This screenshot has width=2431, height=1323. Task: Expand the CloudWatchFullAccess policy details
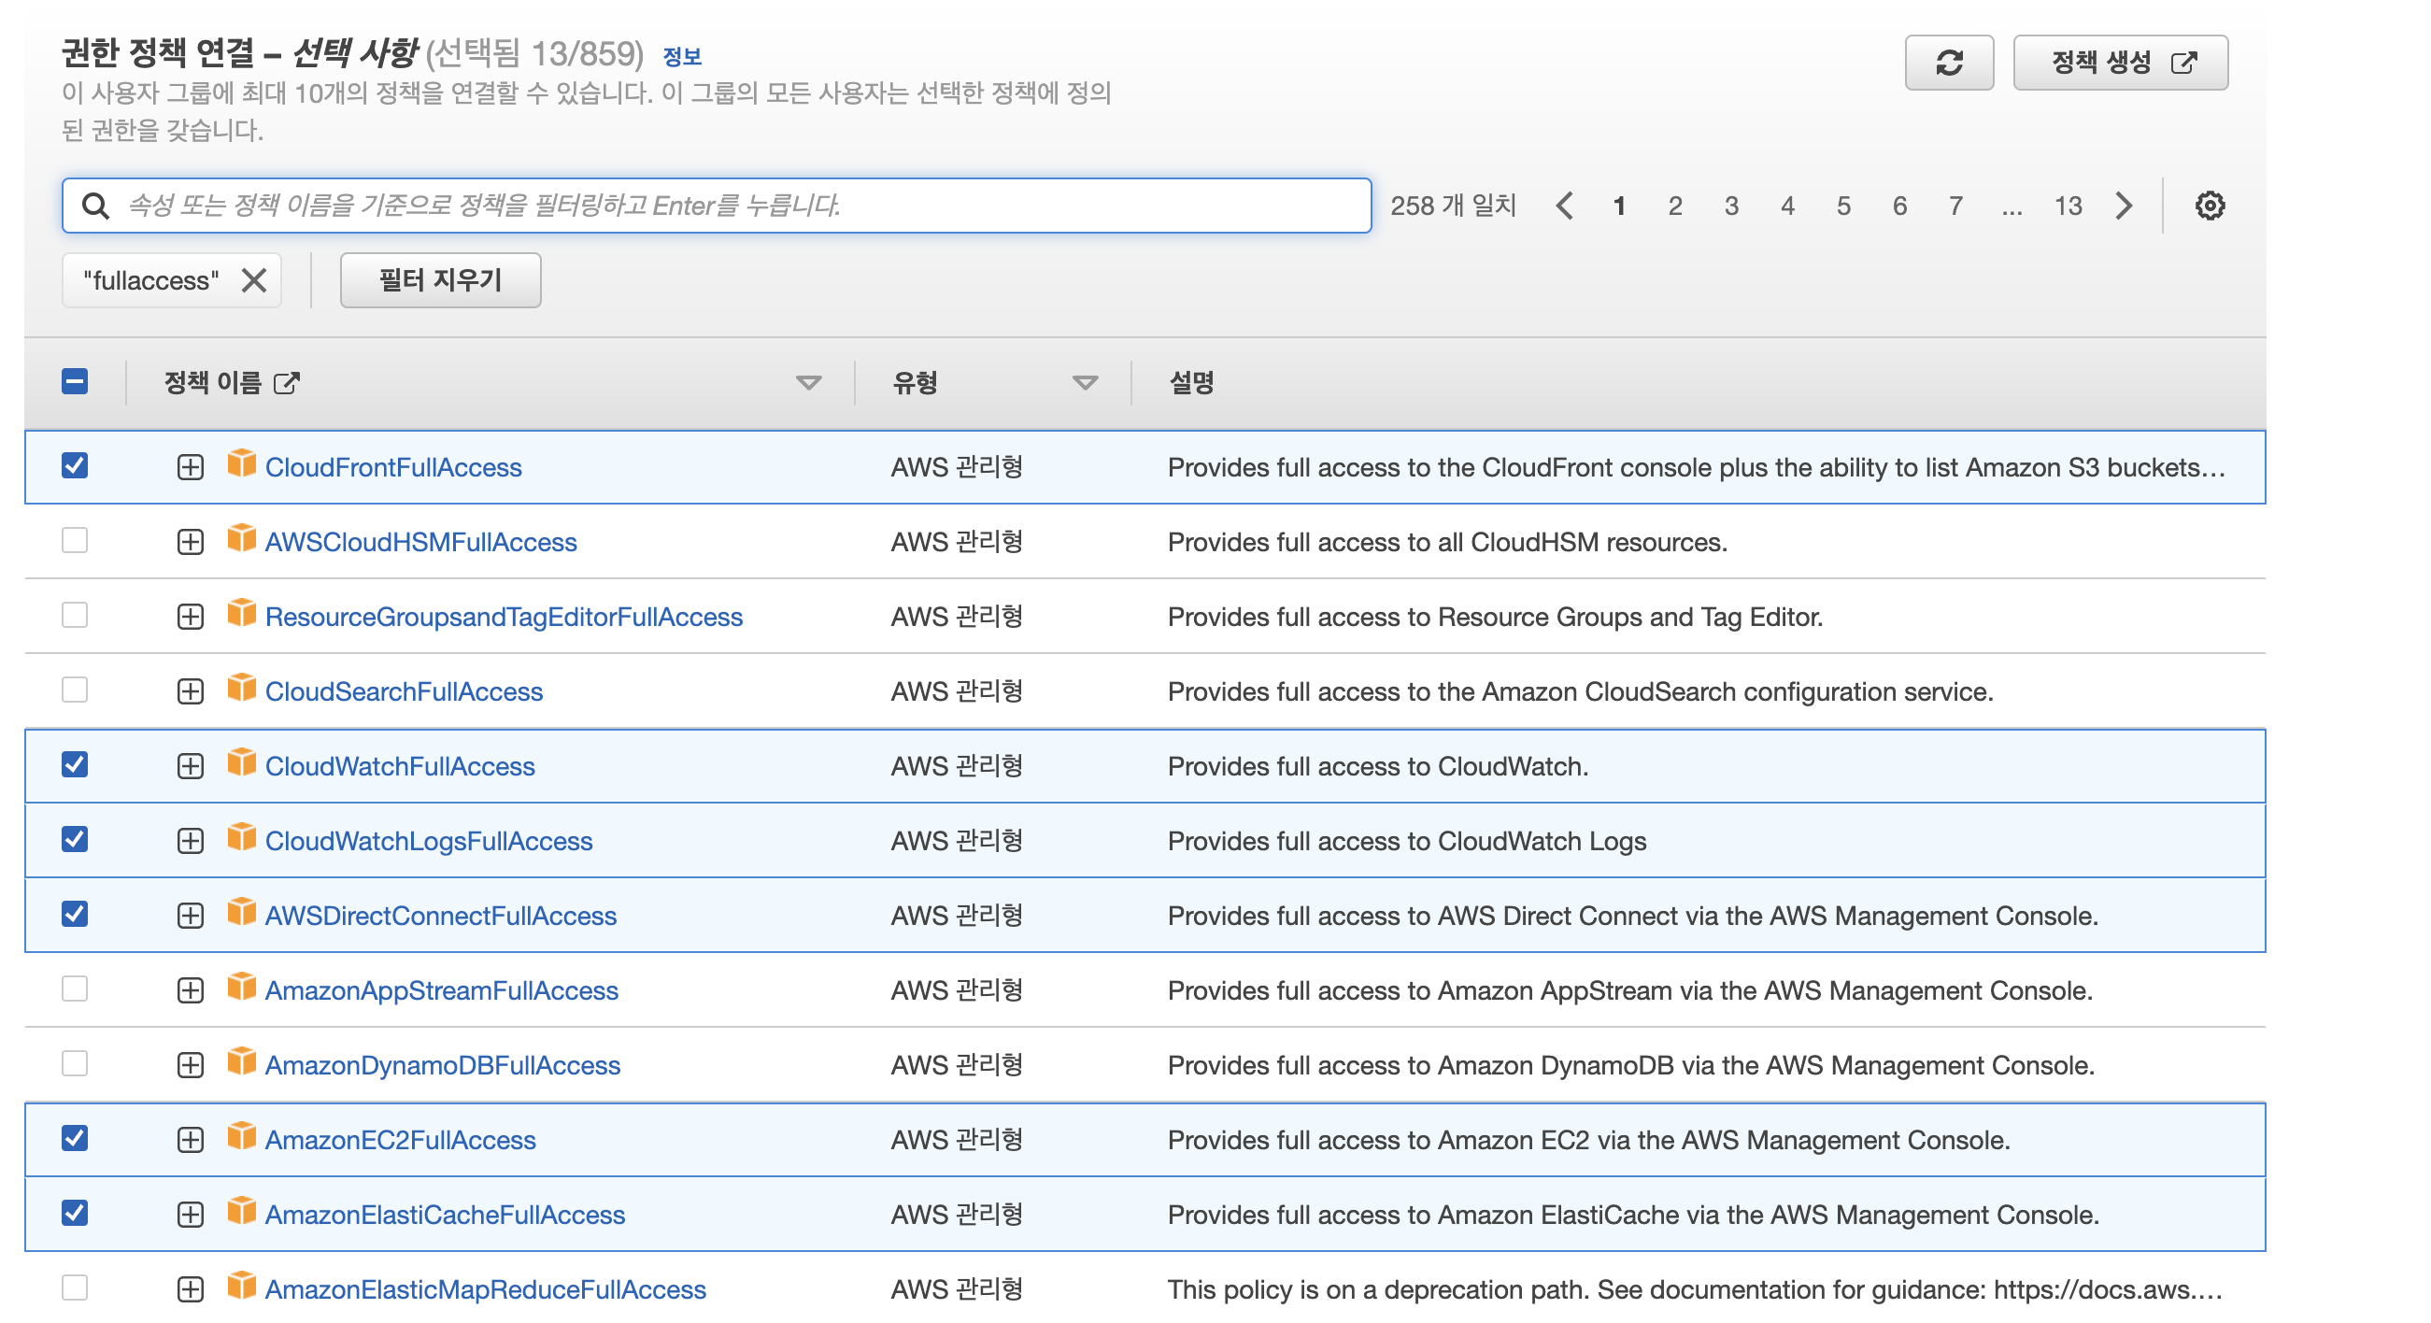(191, 766)
